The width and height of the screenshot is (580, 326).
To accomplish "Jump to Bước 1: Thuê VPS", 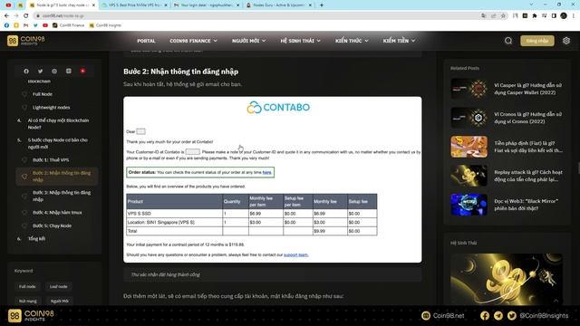I will pos(51,160).
